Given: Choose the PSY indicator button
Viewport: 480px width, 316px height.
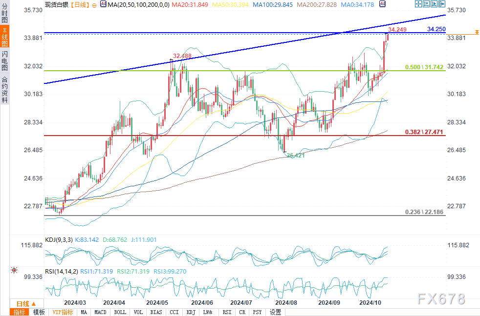Looking at the screenshot, I should coord(258,312).
